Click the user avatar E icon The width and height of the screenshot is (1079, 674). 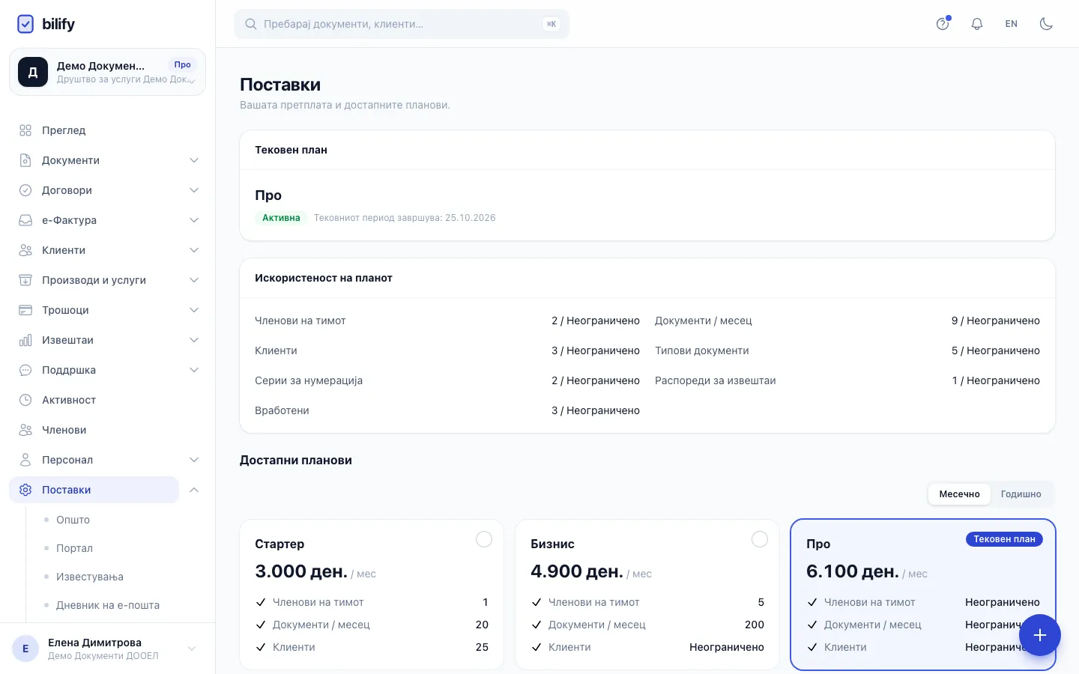pos(25,649)
